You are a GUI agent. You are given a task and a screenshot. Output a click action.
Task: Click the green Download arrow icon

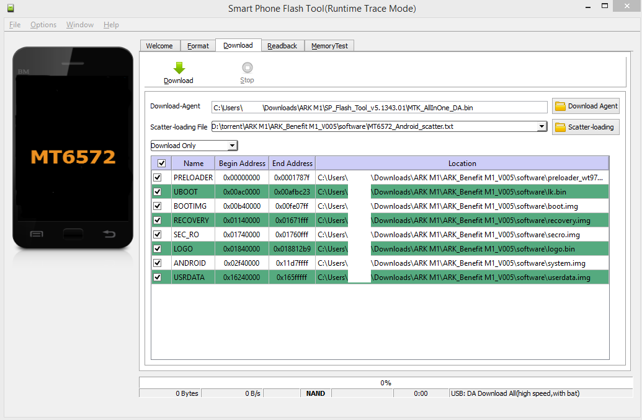point(179,68)
